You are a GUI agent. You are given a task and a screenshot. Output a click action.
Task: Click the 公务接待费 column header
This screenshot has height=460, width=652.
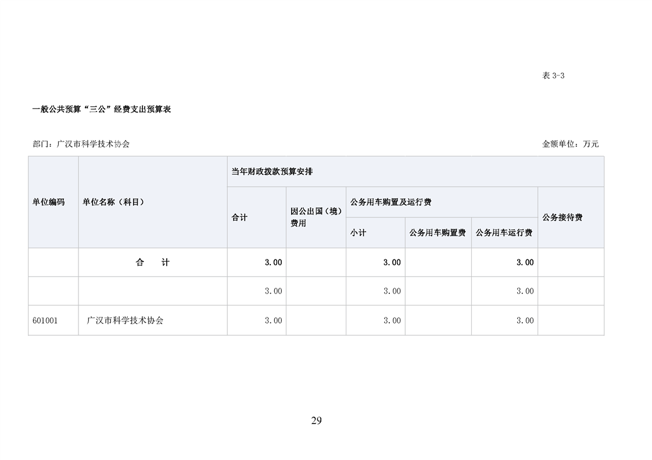[x=562, y=218]
